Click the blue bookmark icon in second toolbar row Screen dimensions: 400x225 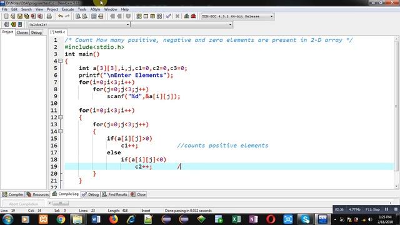click(x=20, y=24)
